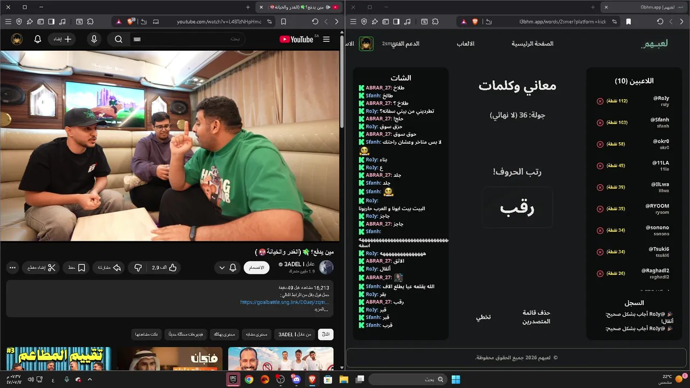The height and width of the screenshot is (388, 690).
Task: Toggle bookmark for l3bhm.app page
Action: pyautogui.click(x=629, y=22)
